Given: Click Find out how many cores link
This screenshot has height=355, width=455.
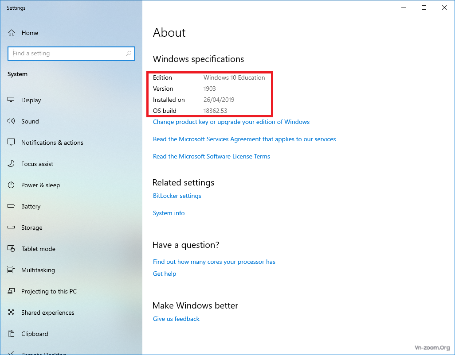Looking at the screenshot, I should coord(214,262).
